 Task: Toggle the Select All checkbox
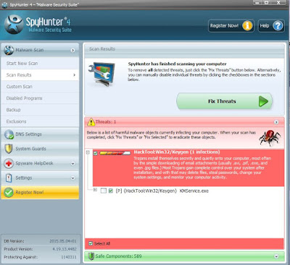(91, 243)
